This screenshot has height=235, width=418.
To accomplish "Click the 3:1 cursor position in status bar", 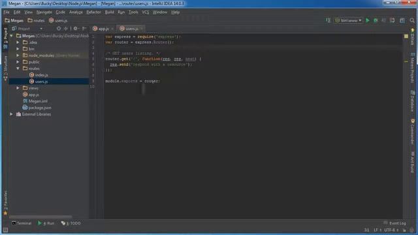I will pos(367,230).
